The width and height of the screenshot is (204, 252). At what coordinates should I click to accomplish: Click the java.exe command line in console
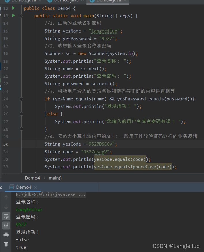point(51,194)
